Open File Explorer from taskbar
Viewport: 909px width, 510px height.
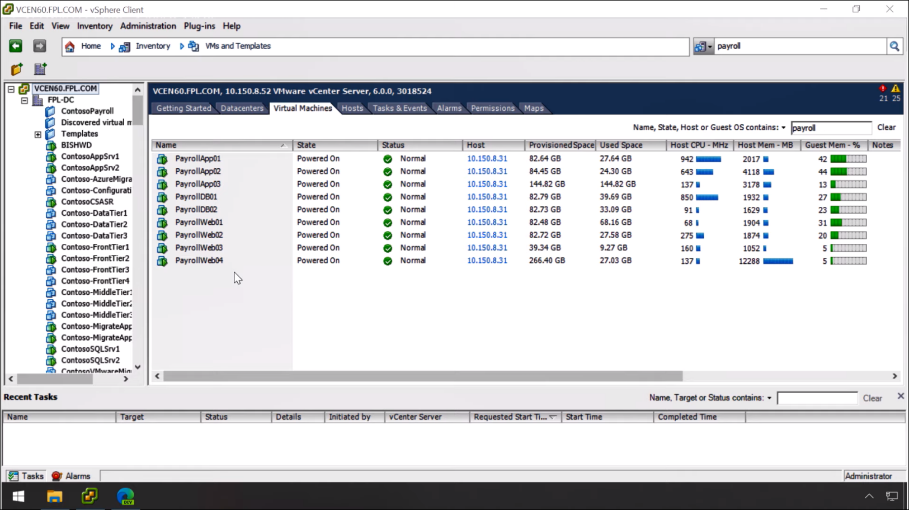54,496
